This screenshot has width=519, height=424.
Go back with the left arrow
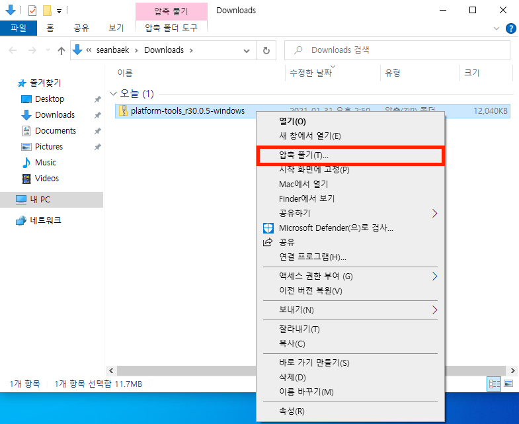[13, 50]
